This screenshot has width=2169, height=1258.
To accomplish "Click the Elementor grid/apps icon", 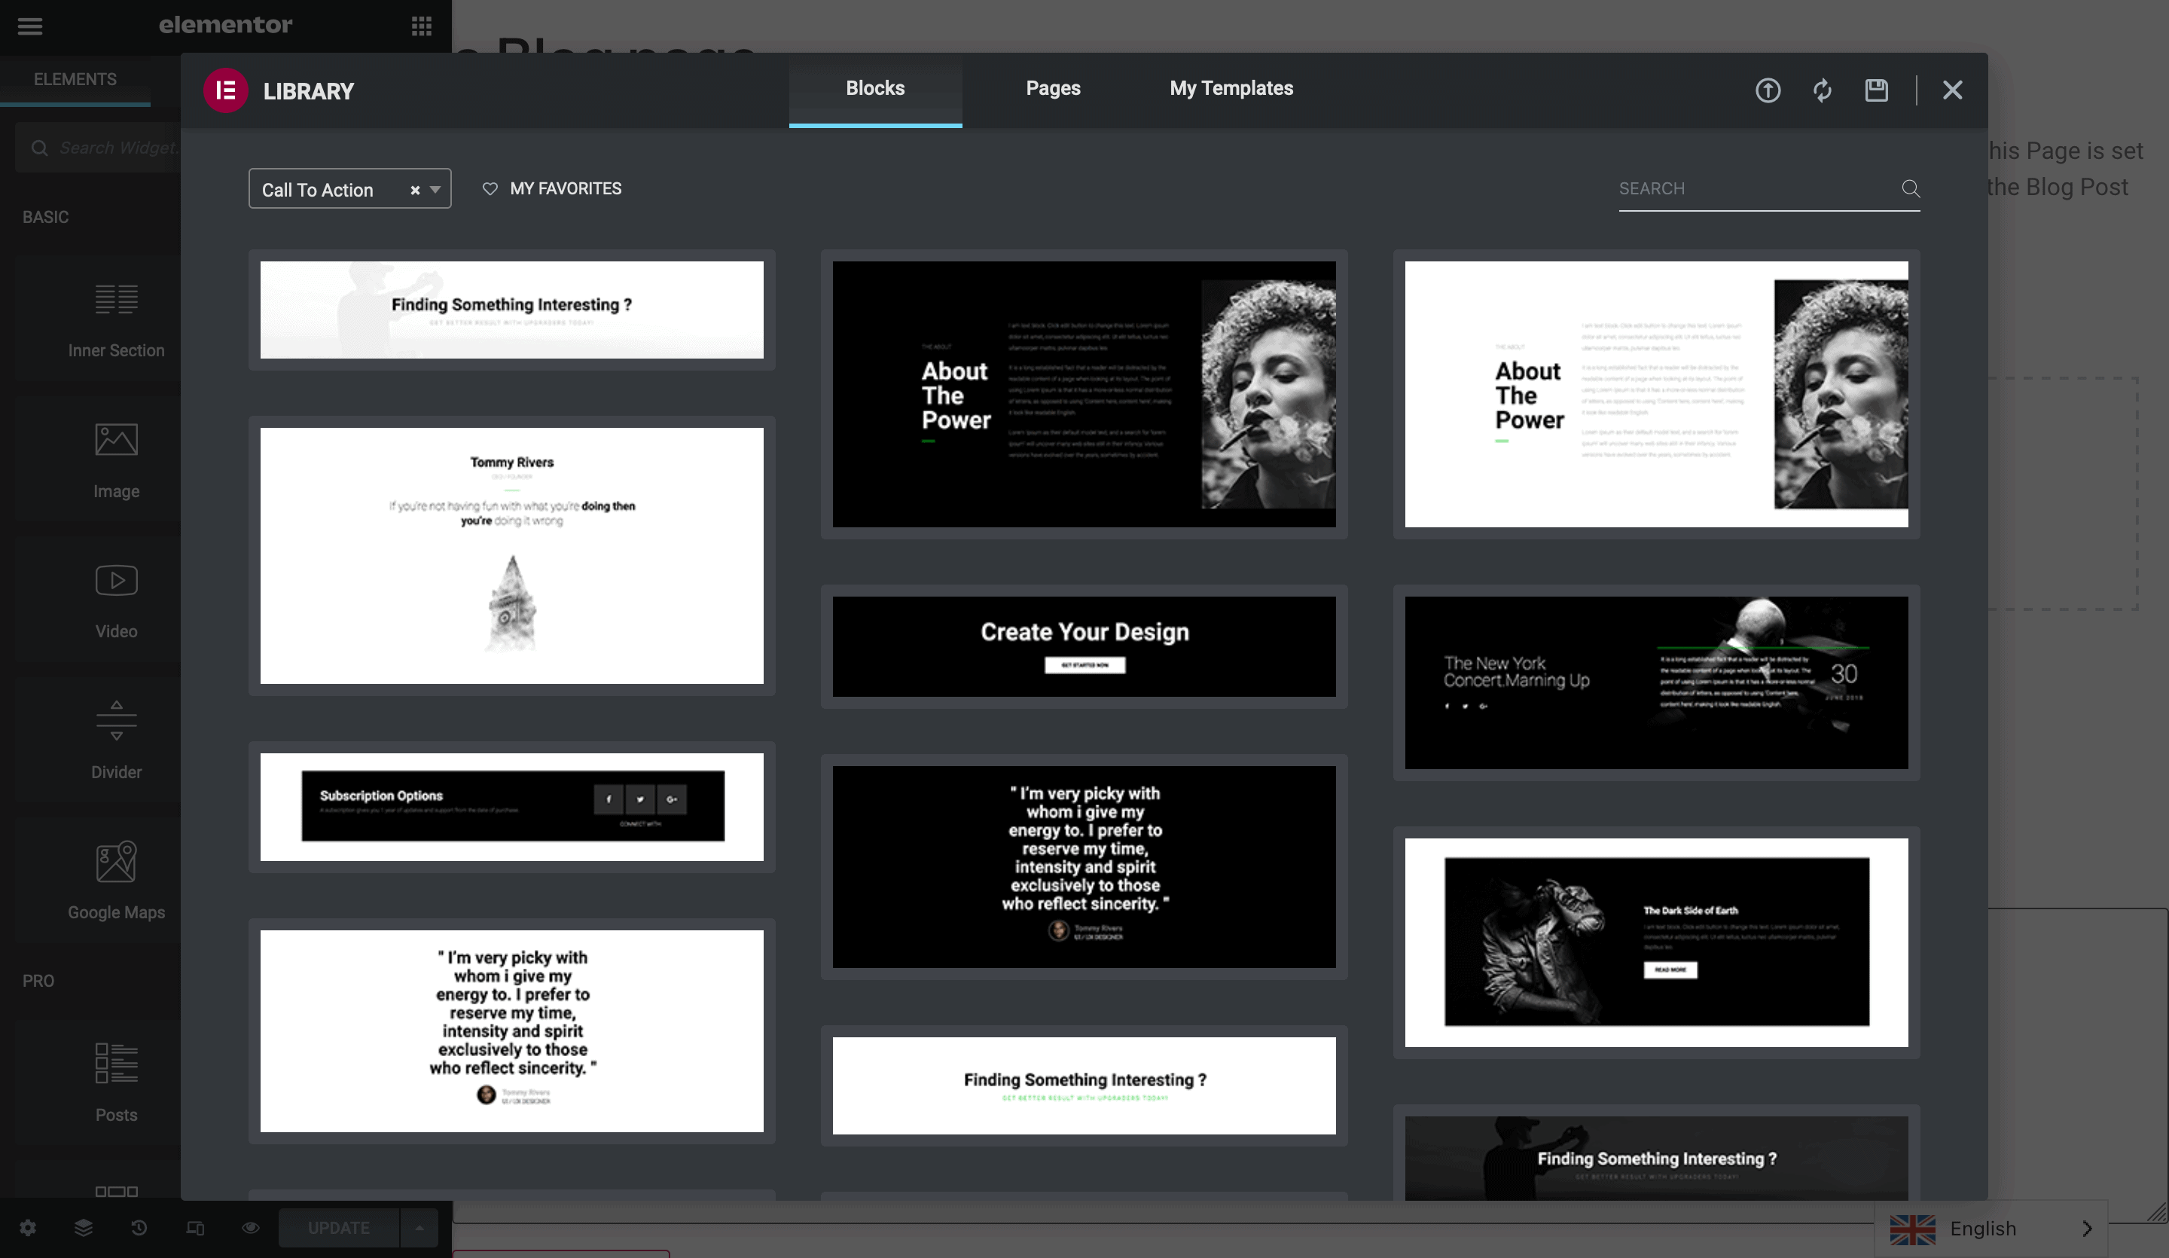I will pyautogui.click(x=422, y=24).
